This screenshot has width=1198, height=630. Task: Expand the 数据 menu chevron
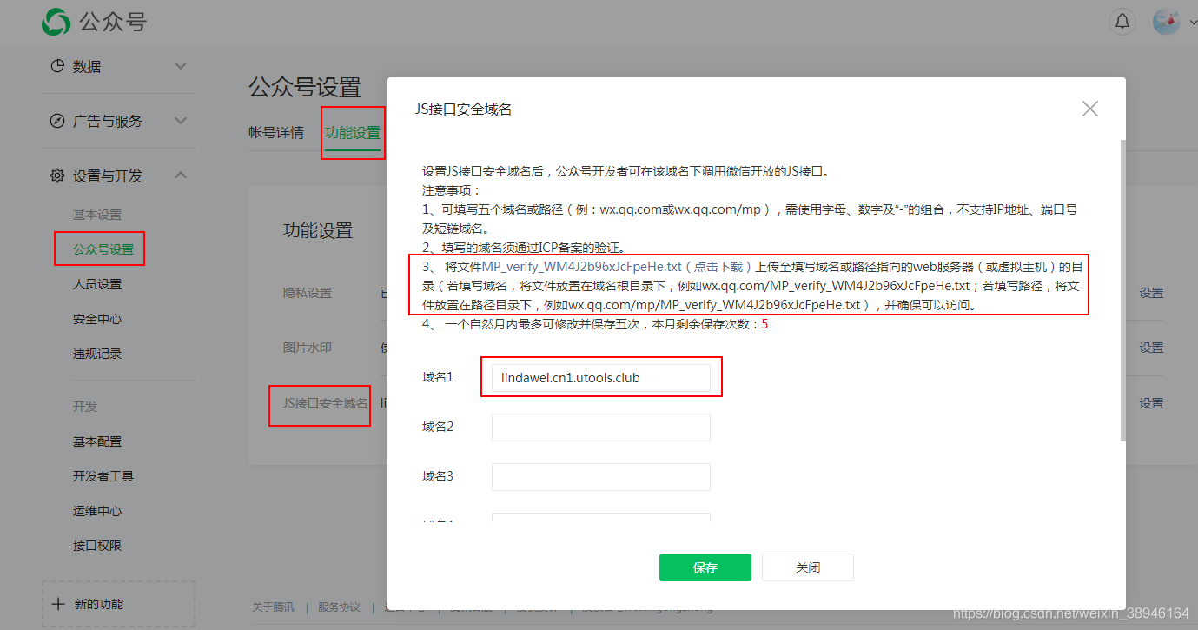181,66
